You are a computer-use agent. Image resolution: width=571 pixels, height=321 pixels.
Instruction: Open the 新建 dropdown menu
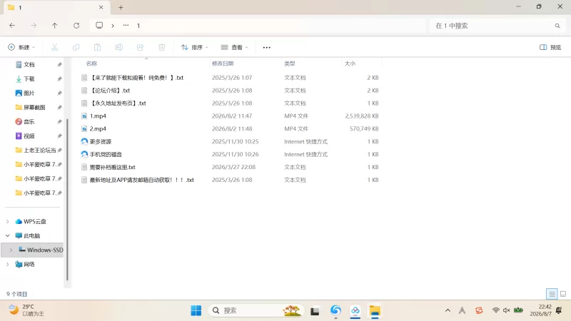(21, 47)
